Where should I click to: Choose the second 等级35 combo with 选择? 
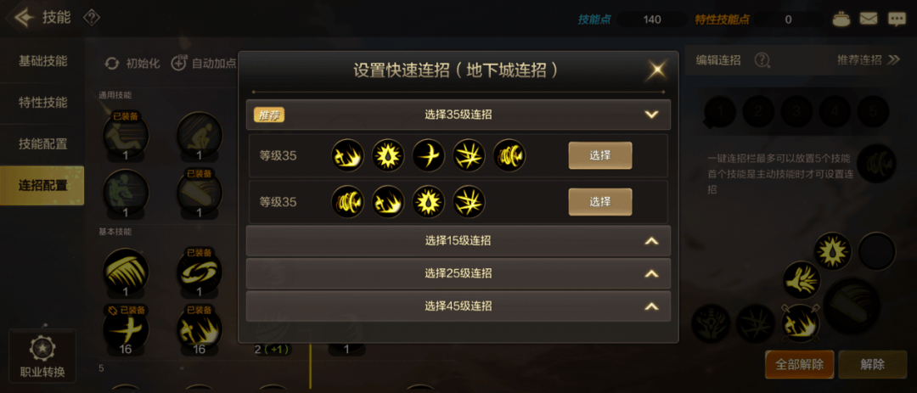point(600,202)
